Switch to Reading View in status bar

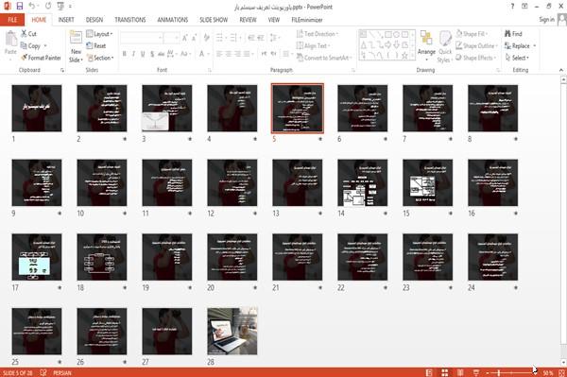pyautogui.click(x=460, y=372)
